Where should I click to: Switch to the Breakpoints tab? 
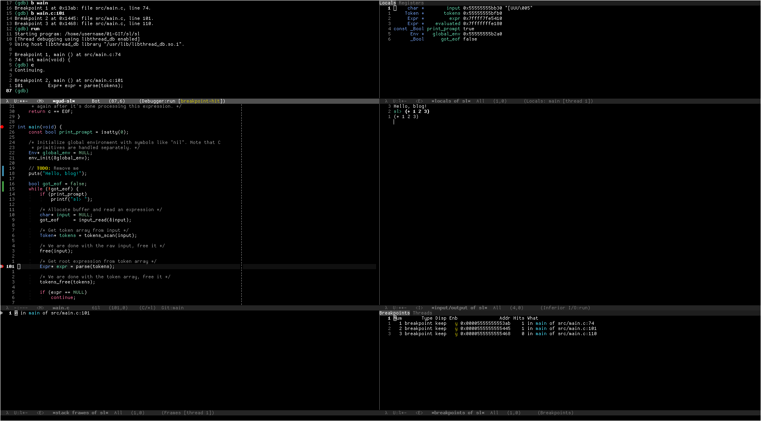pos(394,313)
